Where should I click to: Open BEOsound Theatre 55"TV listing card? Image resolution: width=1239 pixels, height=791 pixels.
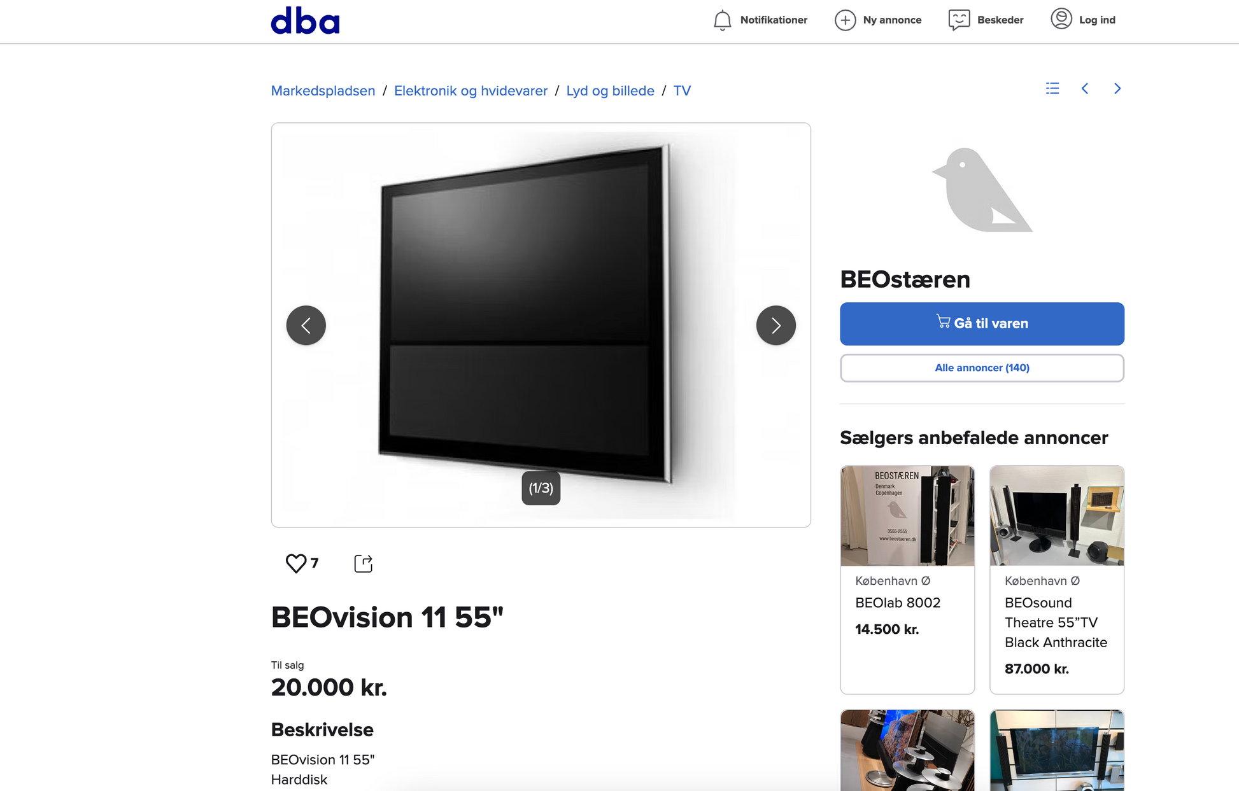point(1057,580)
